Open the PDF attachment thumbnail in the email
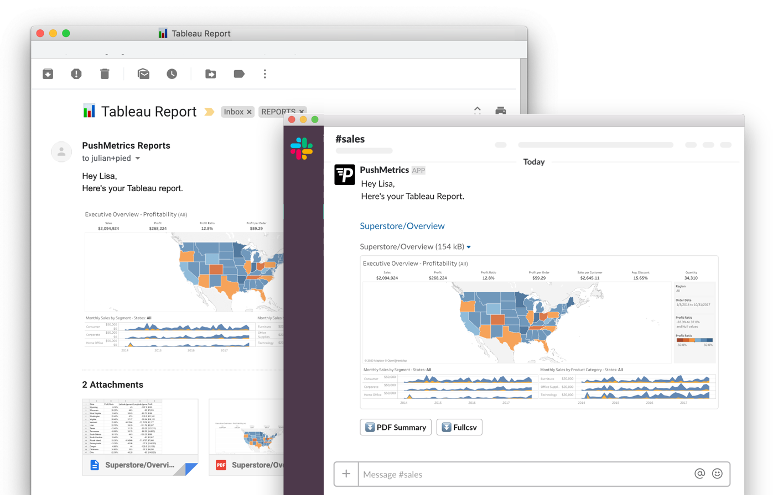The width and height of the screenshot is (773, 495). (x=246, y=437)
